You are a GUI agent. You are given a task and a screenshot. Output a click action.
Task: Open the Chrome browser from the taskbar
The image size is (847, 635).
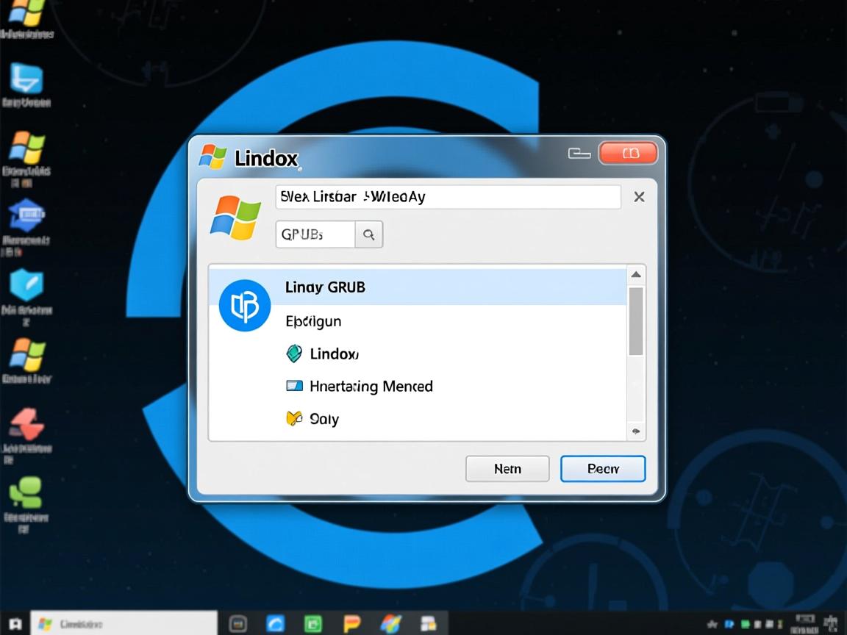tap(276, 623)
